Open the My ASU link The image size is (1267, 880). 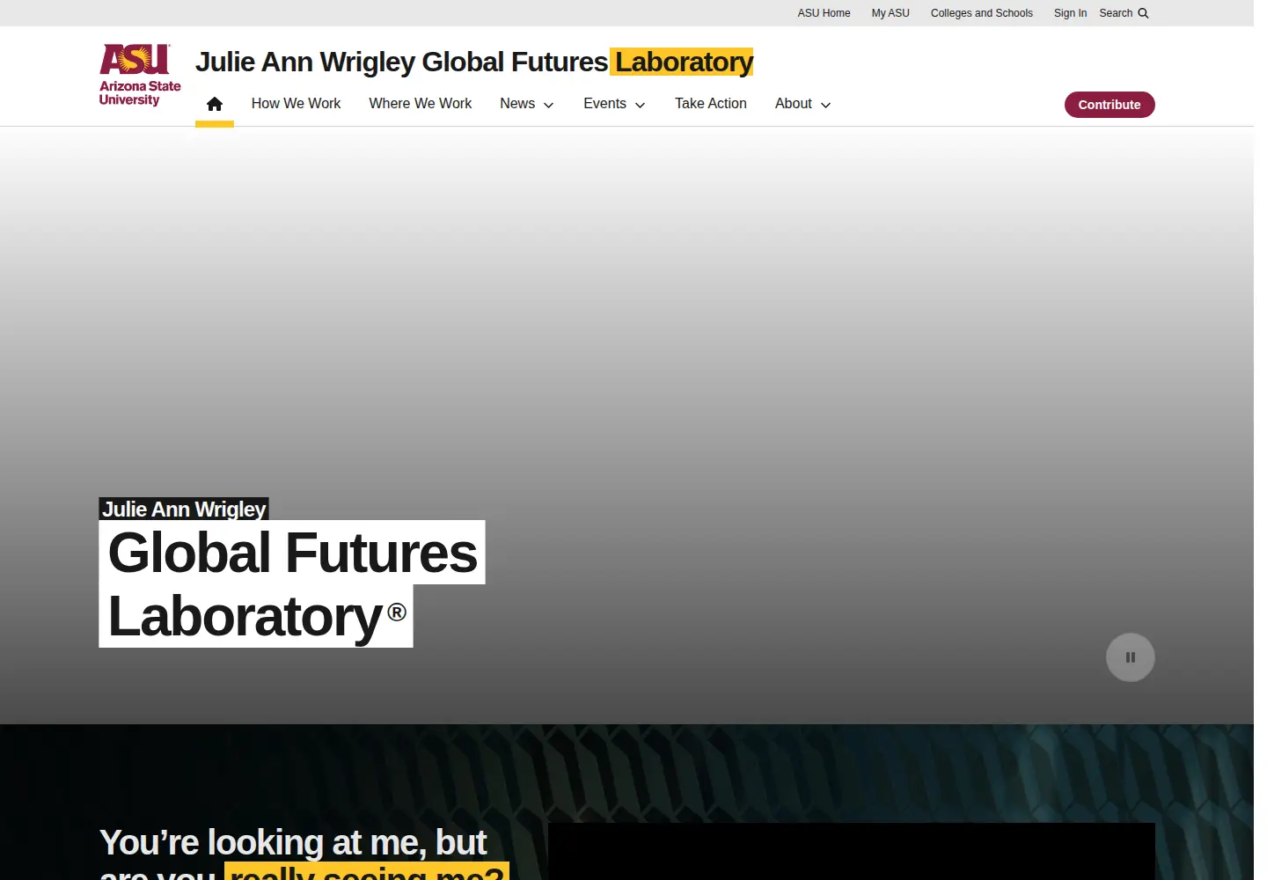pos(890,13)
